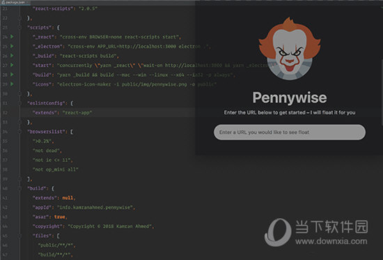The width and height of the screenshot is (383, 260).
Task: Collapse the "eslintConfig" block fold marker
Action: coord(19,103)
